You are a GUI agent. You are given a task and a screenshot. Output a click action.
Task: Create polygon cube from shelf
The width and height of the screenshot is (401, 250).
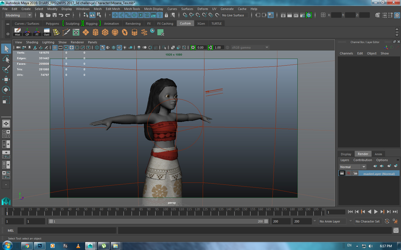(x=105, y=32)
